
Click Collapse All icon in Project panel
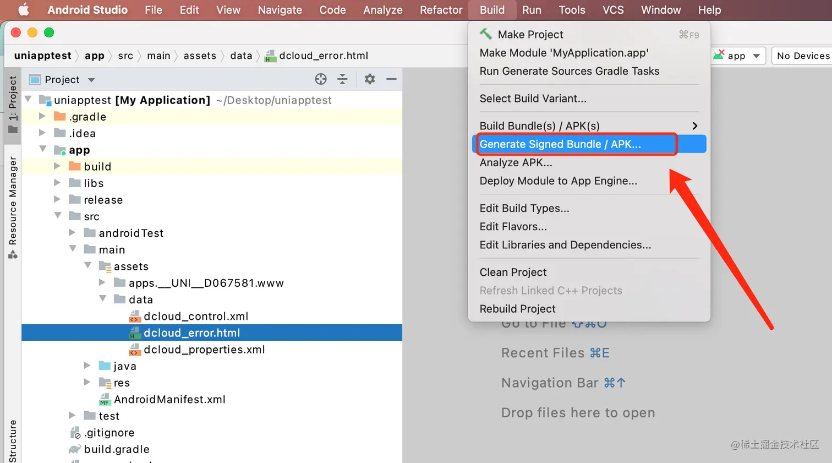coord(342,79)
